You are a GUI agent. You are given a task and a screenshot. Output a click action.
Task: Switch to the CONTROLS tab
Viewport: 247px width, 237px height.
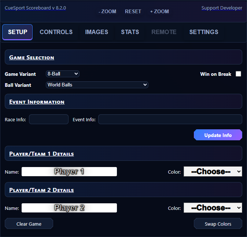pos(56,32)
